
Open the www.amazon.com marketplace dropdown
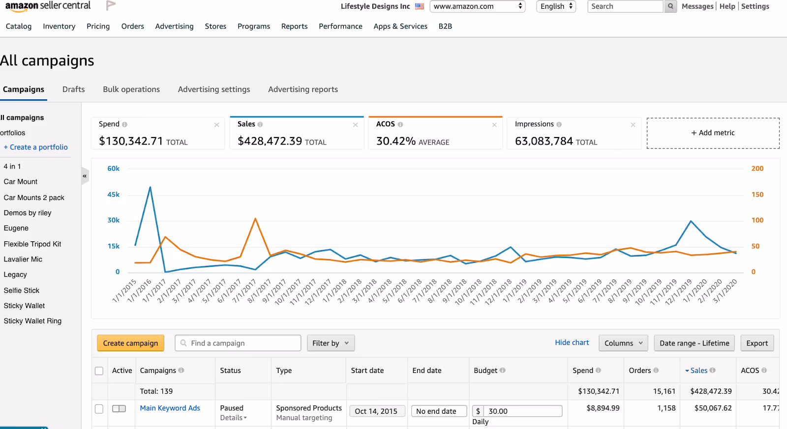point(477,6)
